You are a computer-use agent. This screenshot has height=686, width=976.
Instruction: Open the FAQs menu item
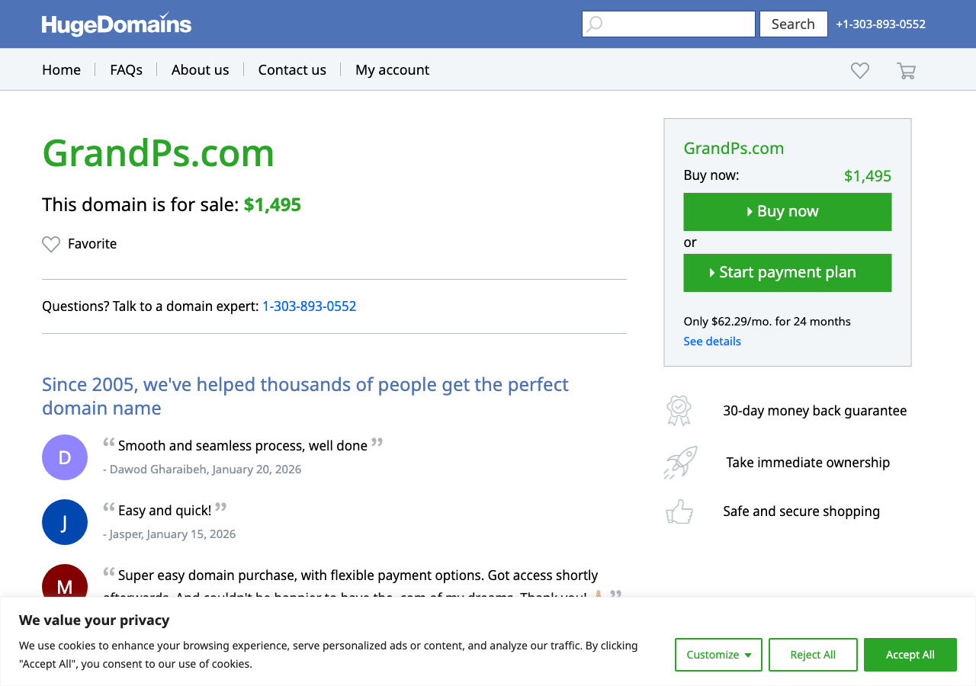[x=126, y=70]
